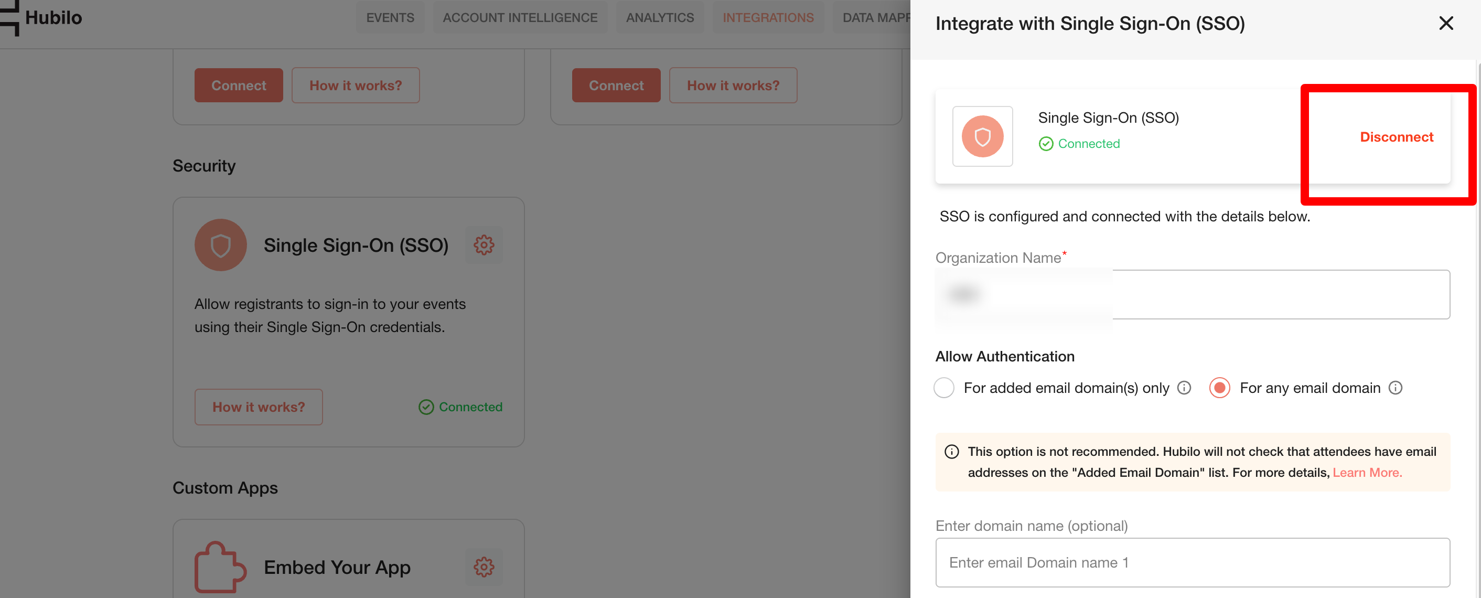1481x598 pixels.
Task: Click the Connected check icon on SSO card
Action: click(426, 407)
